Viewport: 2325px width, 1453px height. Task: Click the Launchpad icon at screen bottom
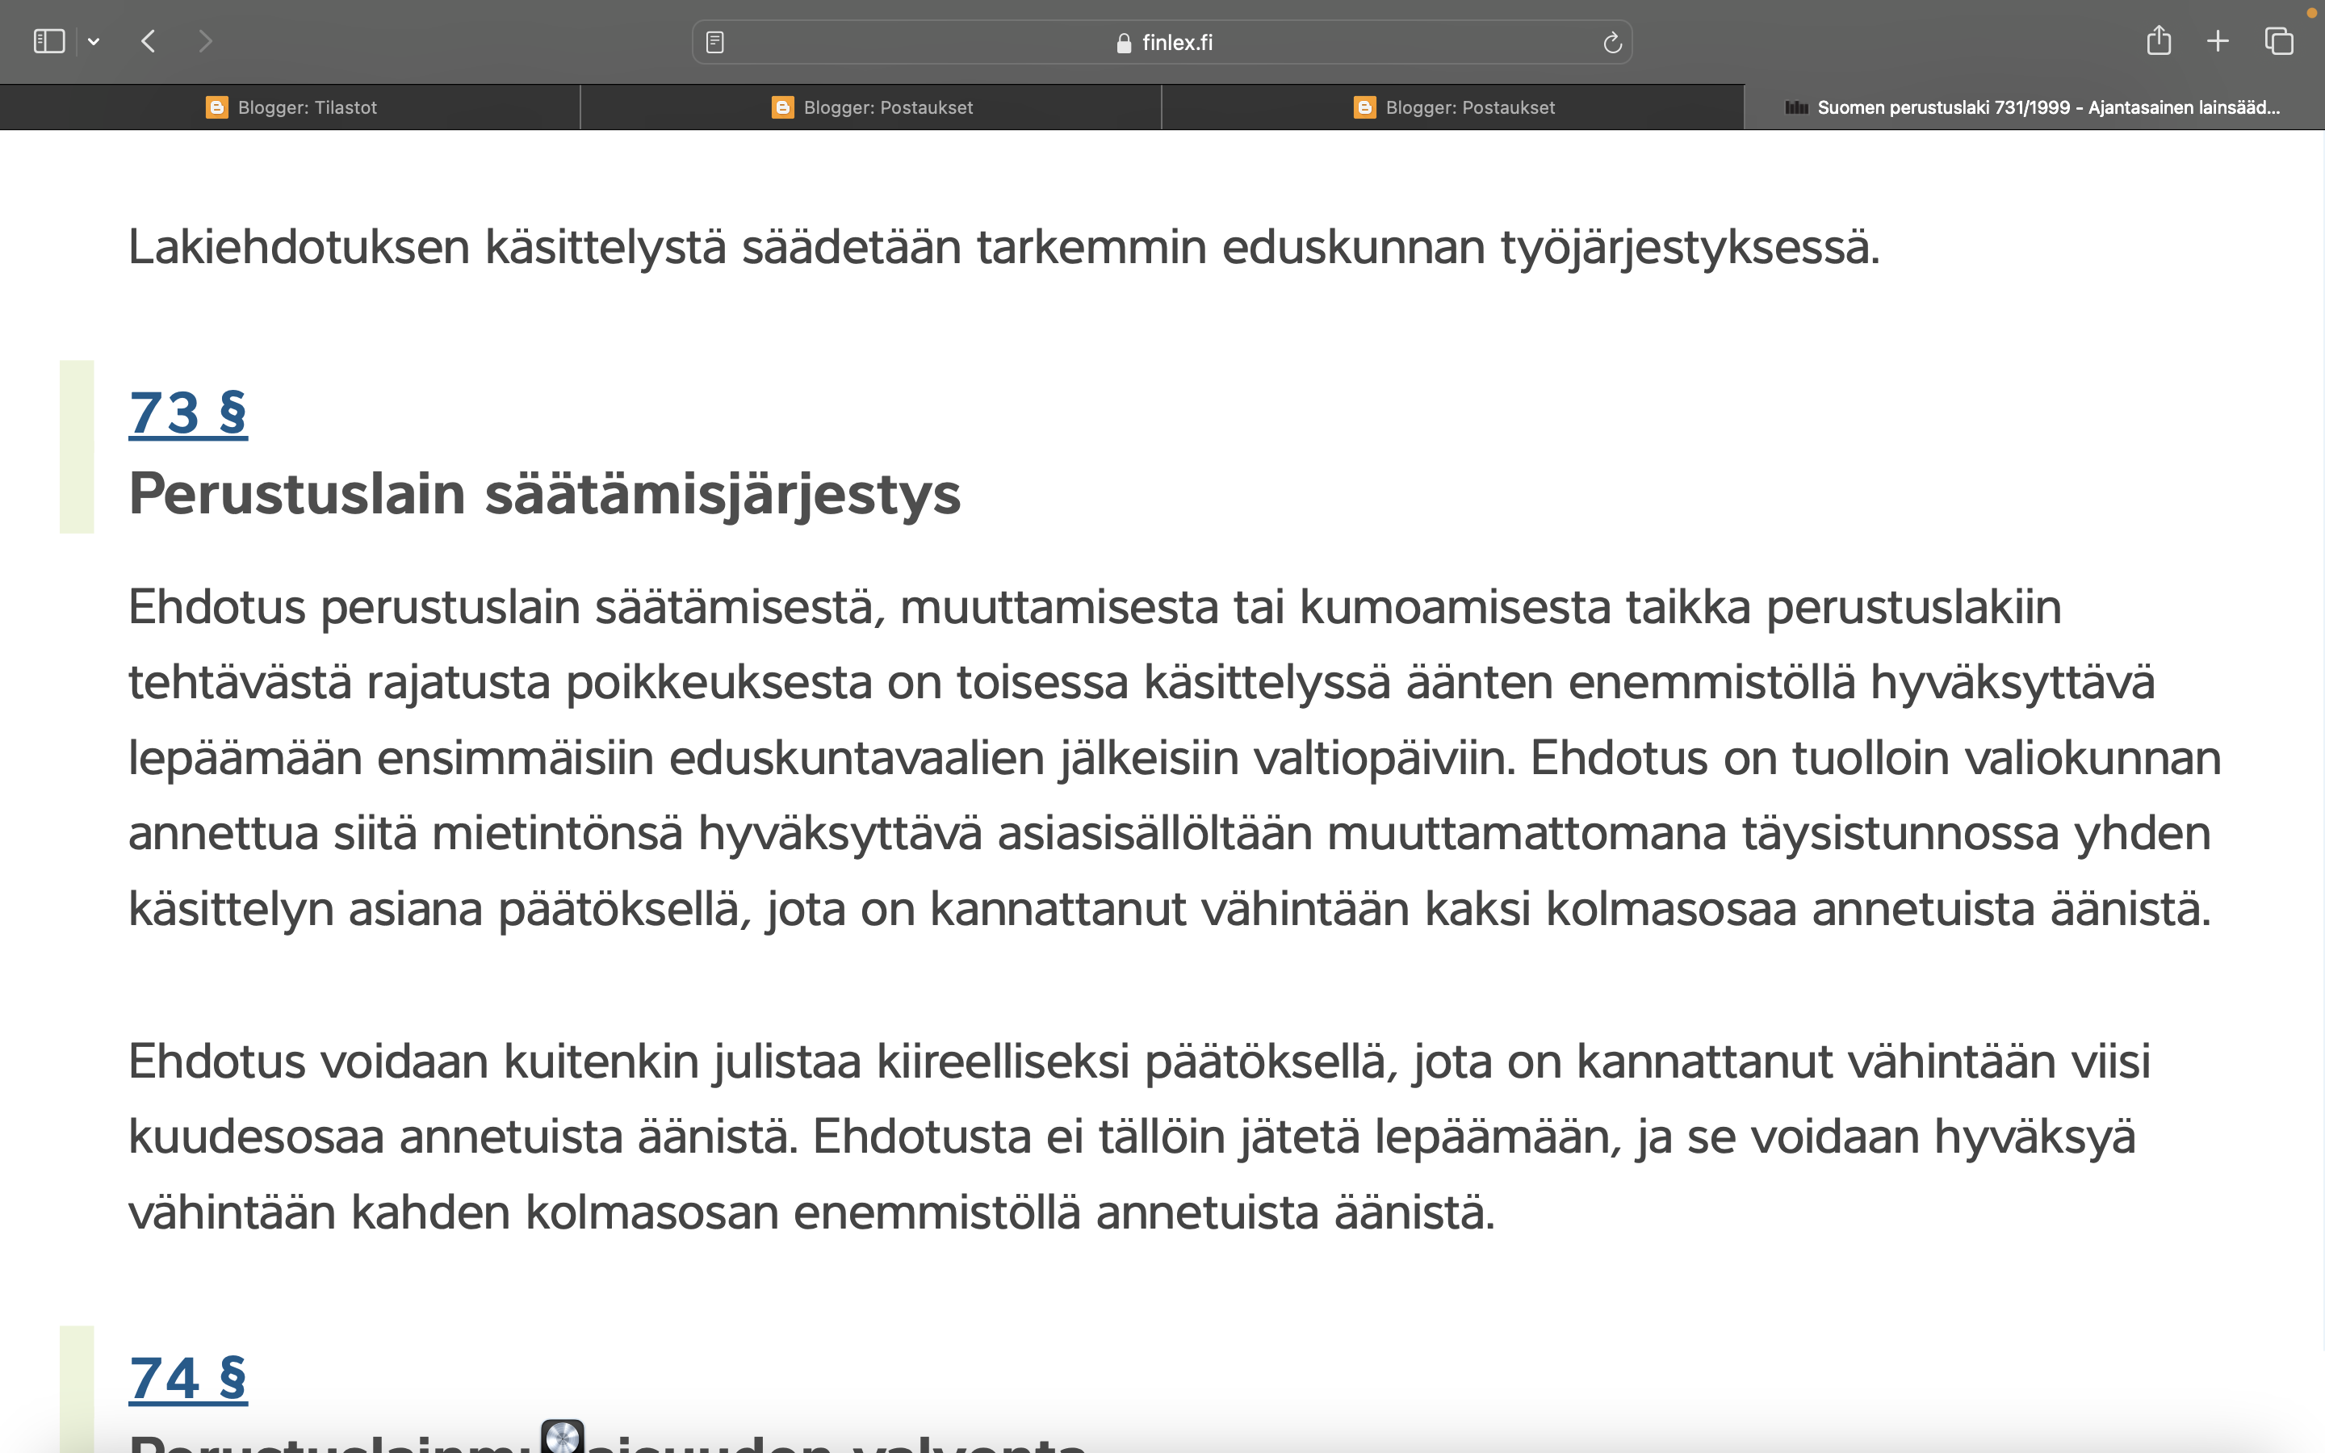(563, 1437)
